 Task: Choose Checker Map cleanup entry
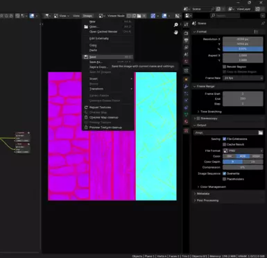(107, 117)
